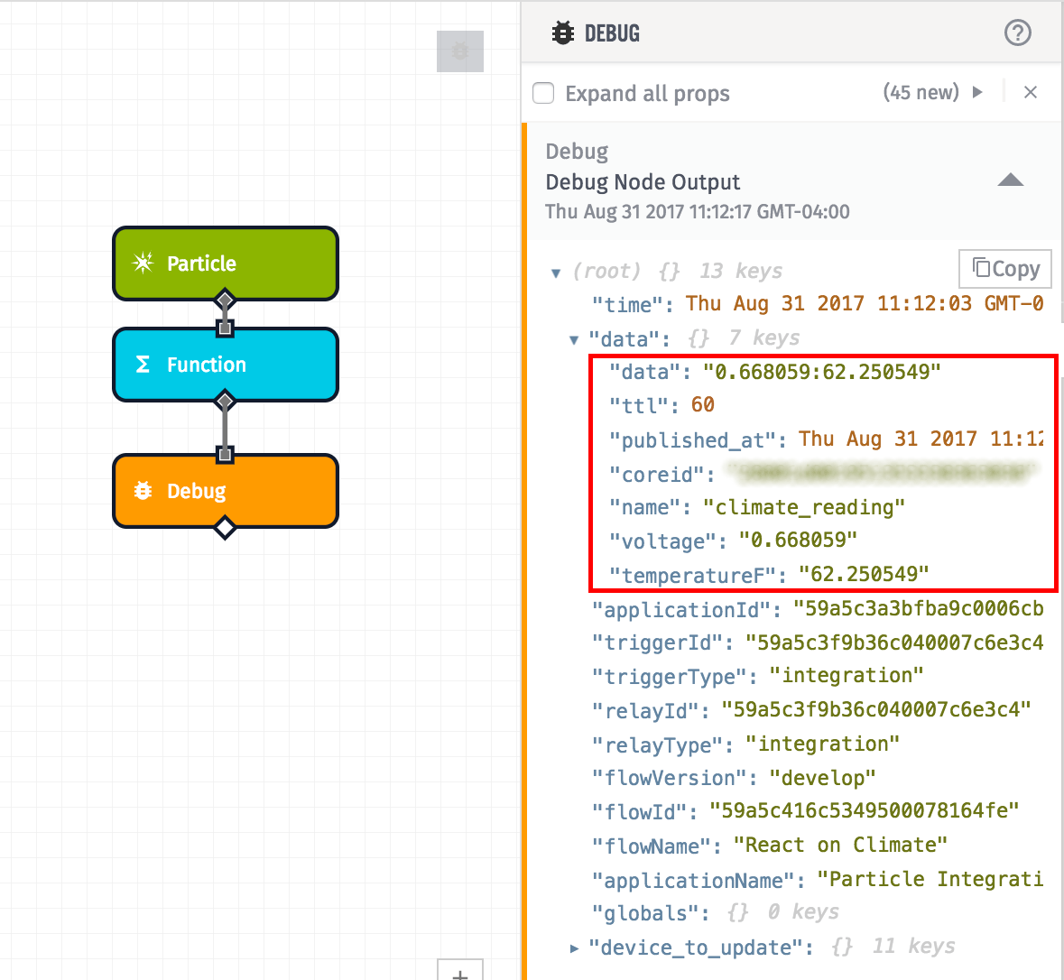
Task: Collapse the (root) object in the debug output
Action: 556,271
